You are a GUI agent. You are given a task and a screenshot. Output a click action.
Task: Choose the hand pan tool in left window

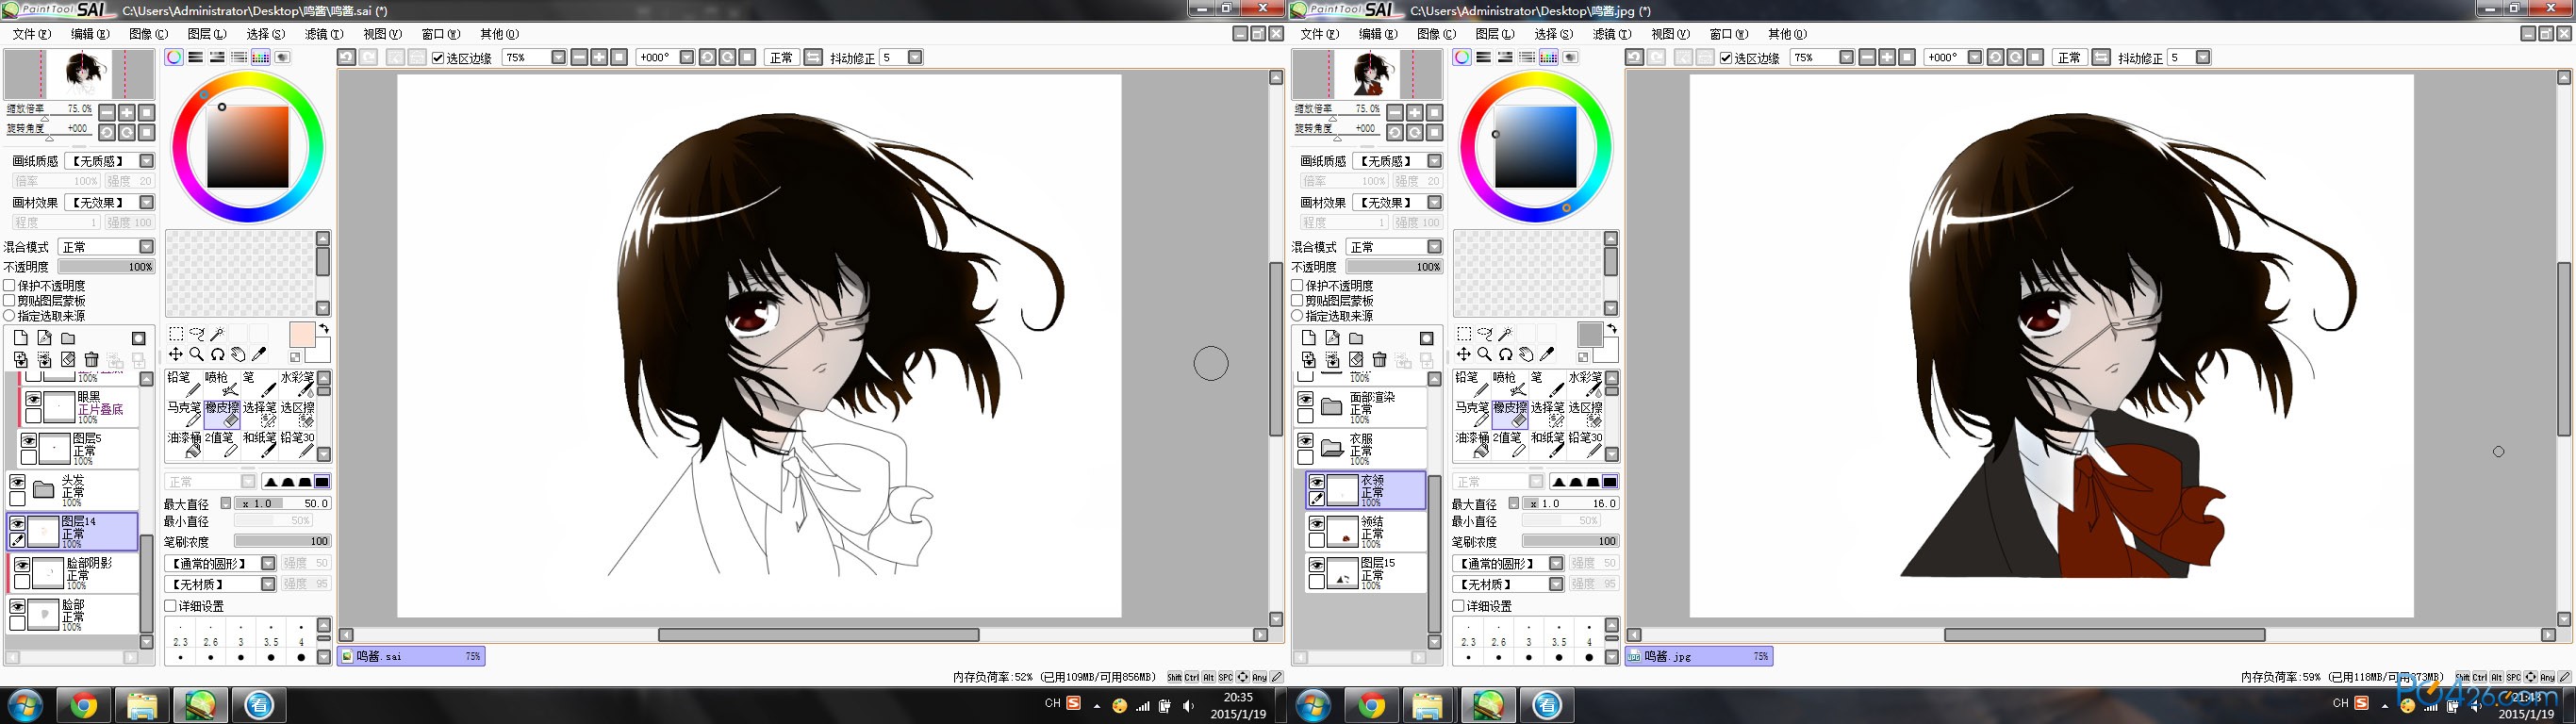(x=238, y=354)
